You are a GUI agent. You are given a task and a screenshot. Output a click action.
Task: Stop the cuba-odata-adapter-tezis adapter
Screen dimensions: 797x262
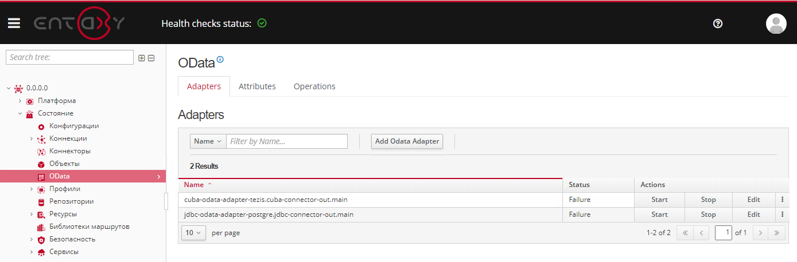coord(709,200)
